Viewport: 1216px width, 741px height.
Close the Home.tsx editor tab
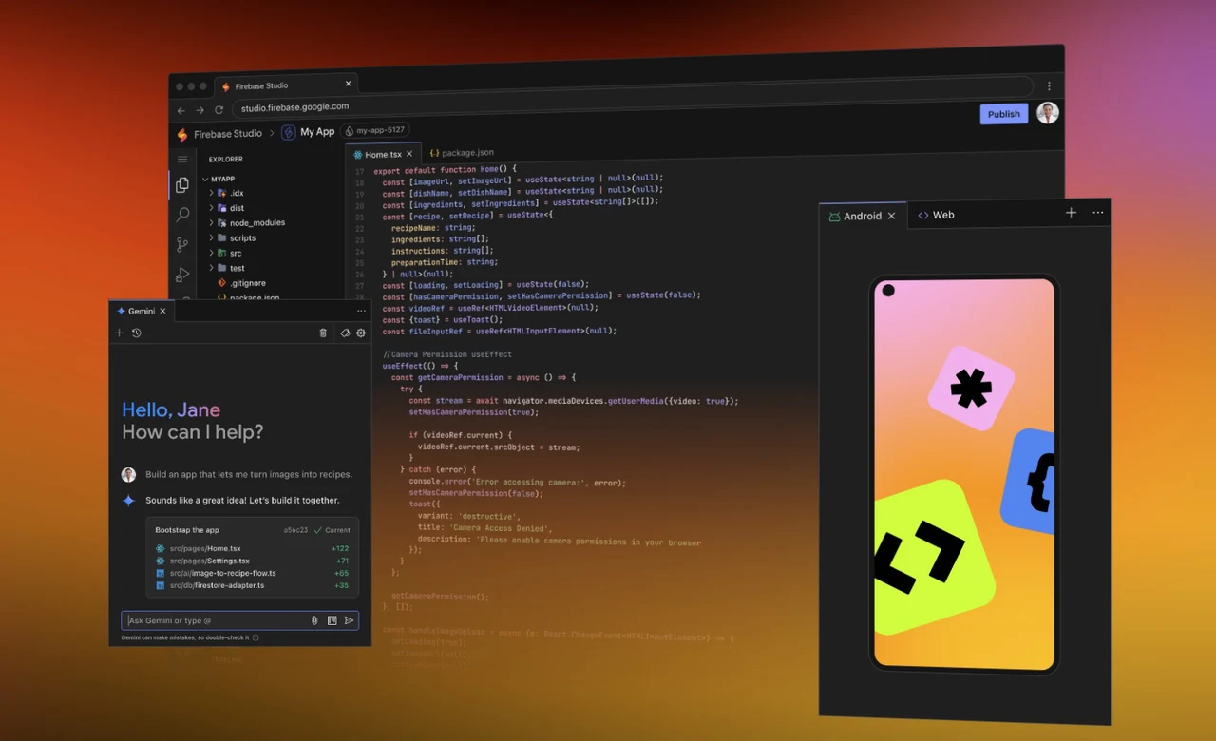point(409,154)
